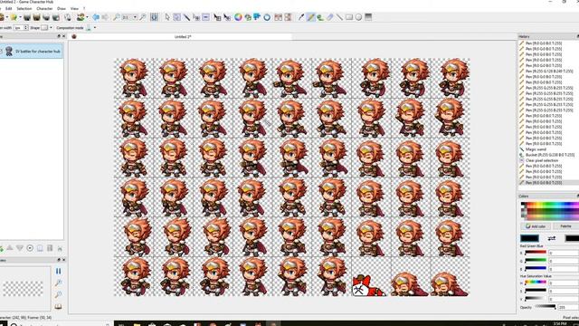Click the zoom in magnifier in toolbar

coord(143,17)
